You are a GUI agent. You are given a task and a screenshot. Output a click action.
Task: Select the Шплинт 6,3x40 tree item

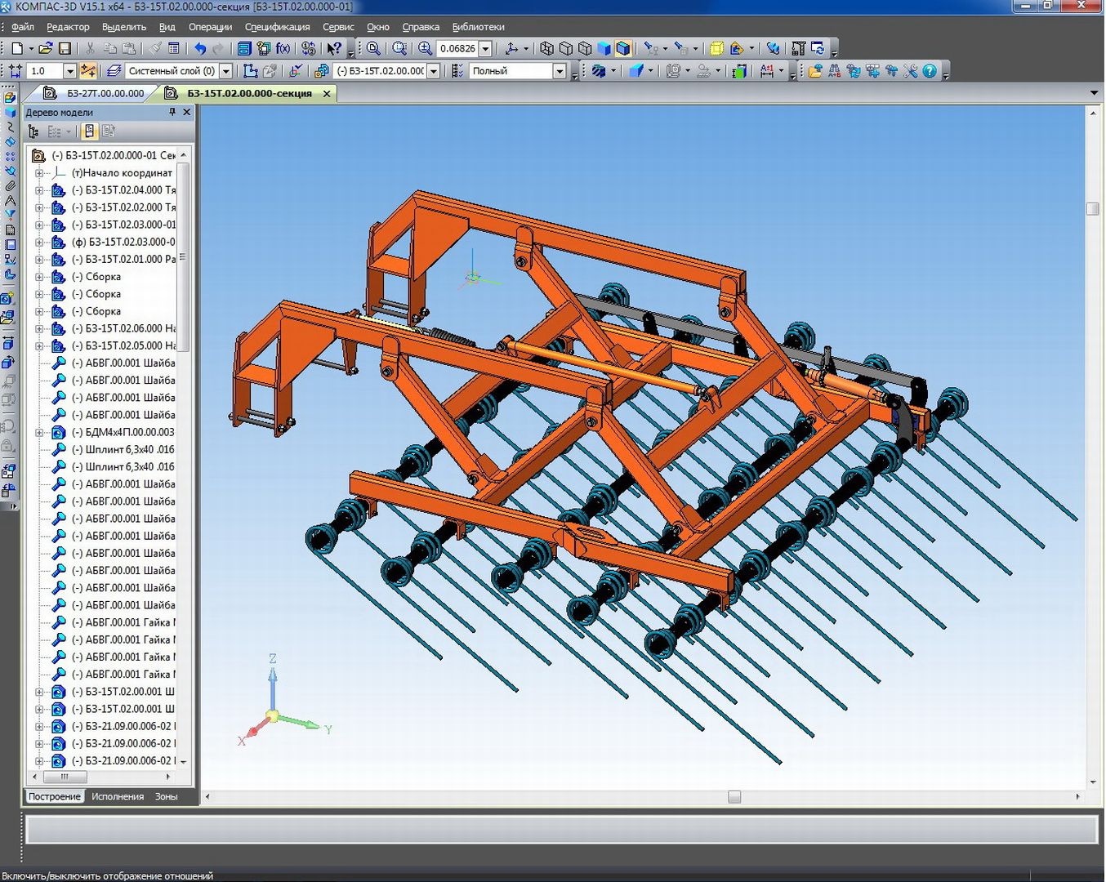[129, 449]
